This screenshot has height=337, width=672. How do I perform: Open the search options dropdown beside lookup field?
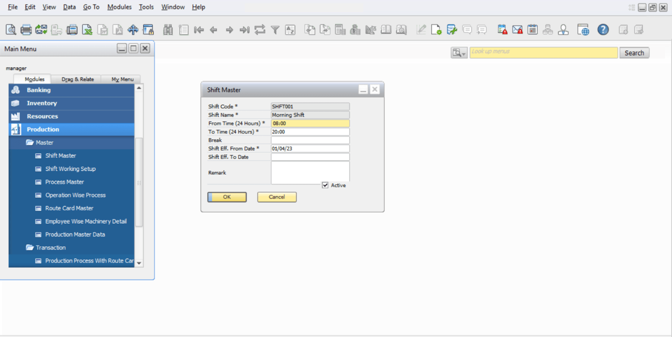[459, 53]
